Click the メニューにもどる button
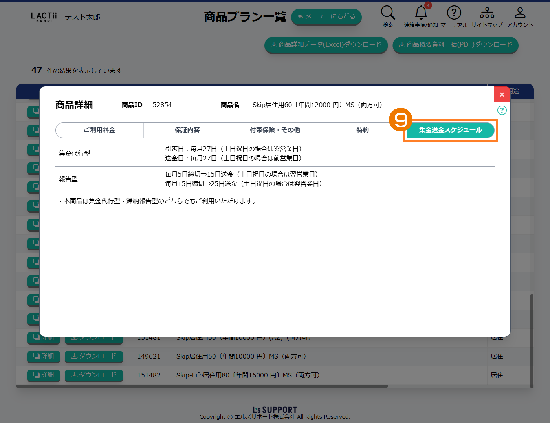 [326, 16]
